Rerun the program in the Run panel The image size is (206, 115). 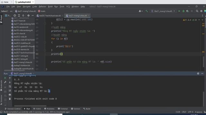(5, 78)
